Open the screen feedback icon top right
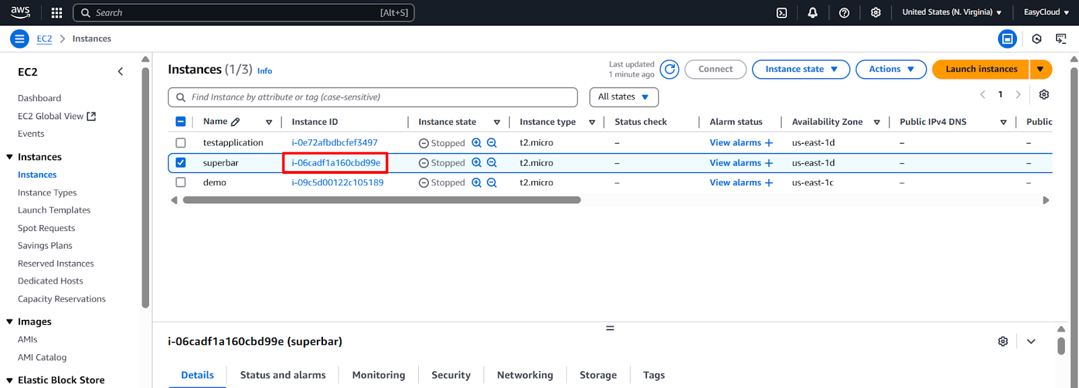Screen dimensions: 1079x388 1061,39
